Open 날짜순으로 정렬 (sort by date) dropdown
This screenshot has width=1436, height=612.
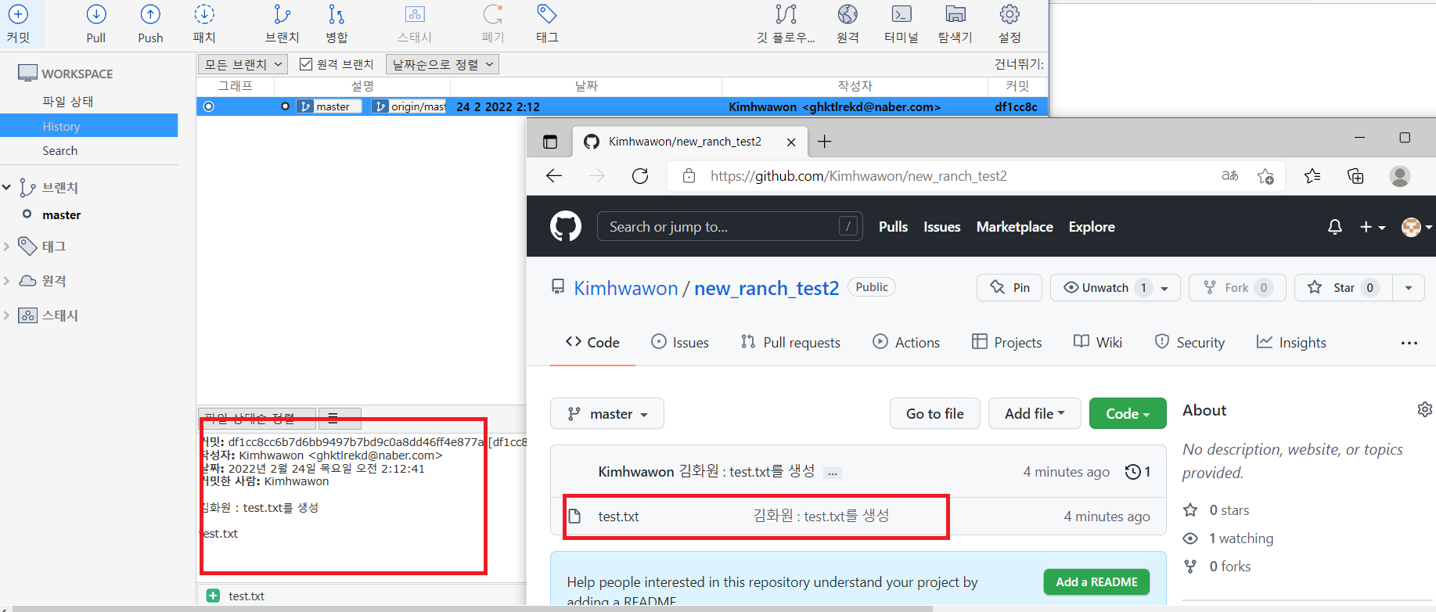coord(442,64)
